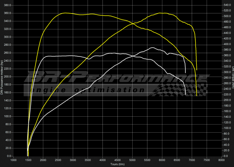Click the 'Engine optimisation' watermark subtitle
The image size is (234, 167).
[89, 90]
